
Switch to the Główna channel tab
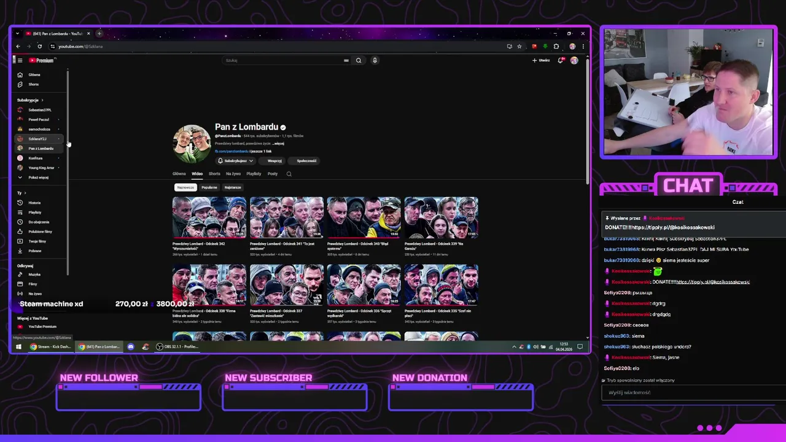coord(179,174)
